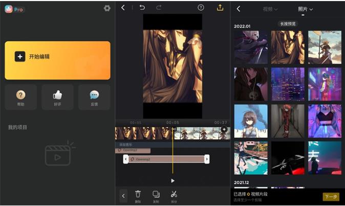
Task: Select the black sports car thumbnail
Action: pyautogui.click(x=288, y=158)
